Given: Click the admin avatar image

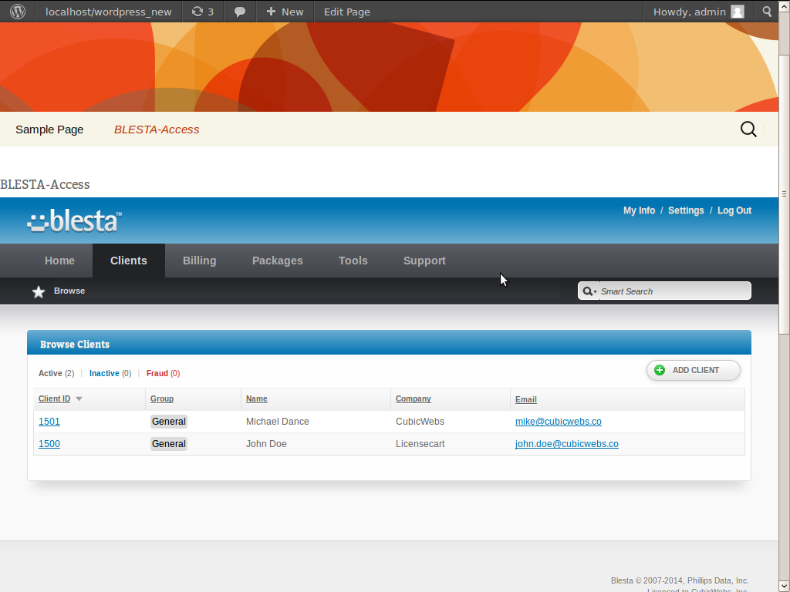Looking at the screenshot, I should 738,12.
